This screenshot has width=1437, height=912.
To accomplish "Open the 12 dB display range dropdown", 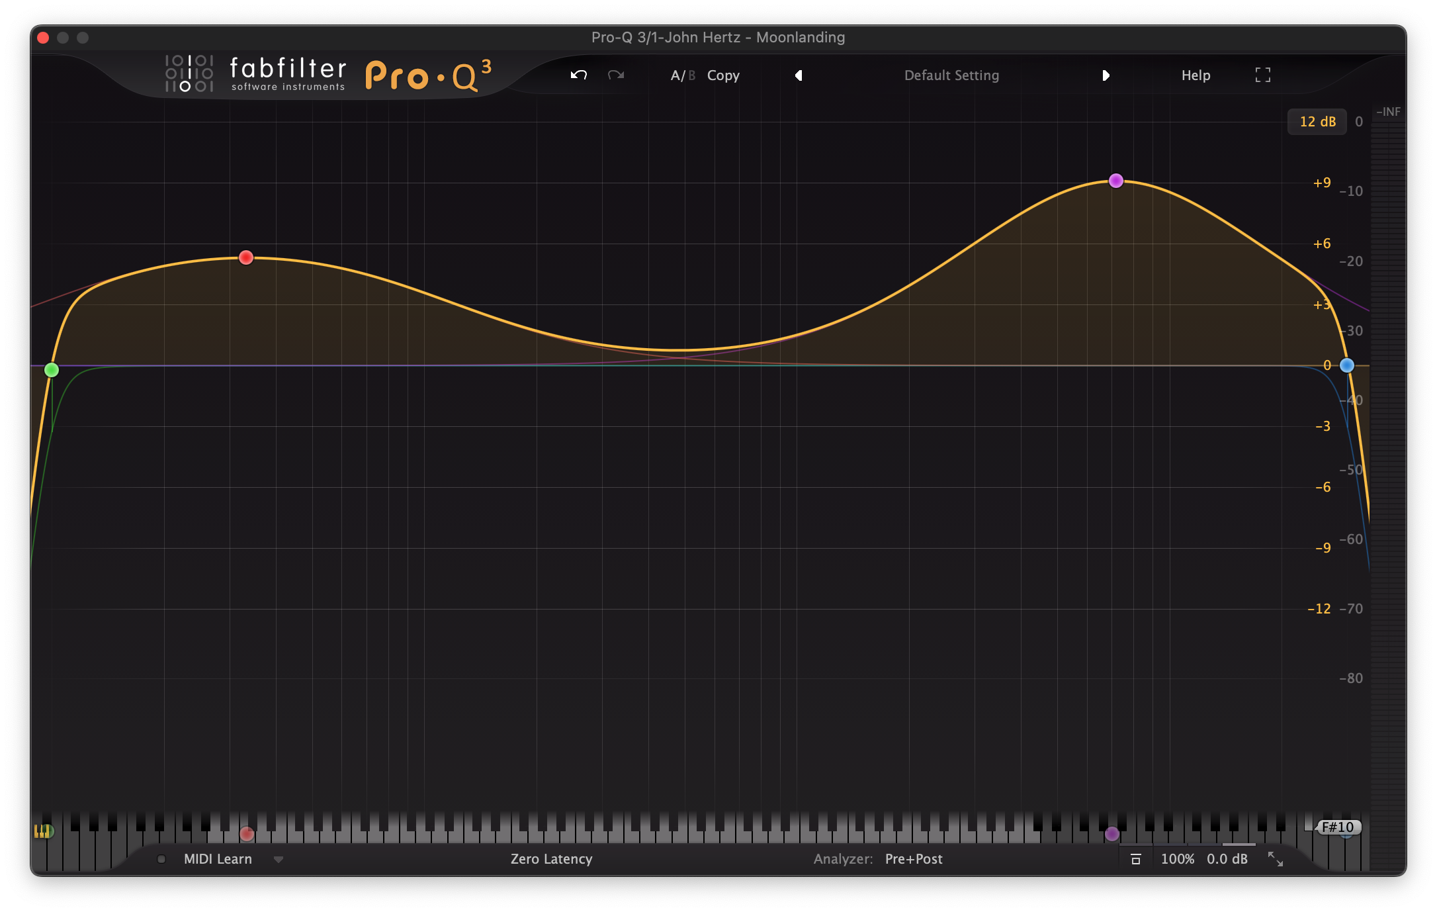I will coord(1317,122).
